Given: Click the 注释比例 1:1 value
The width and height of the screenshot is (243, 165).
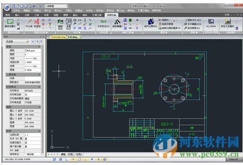Looking at the screenshot, I should point(33,135).
